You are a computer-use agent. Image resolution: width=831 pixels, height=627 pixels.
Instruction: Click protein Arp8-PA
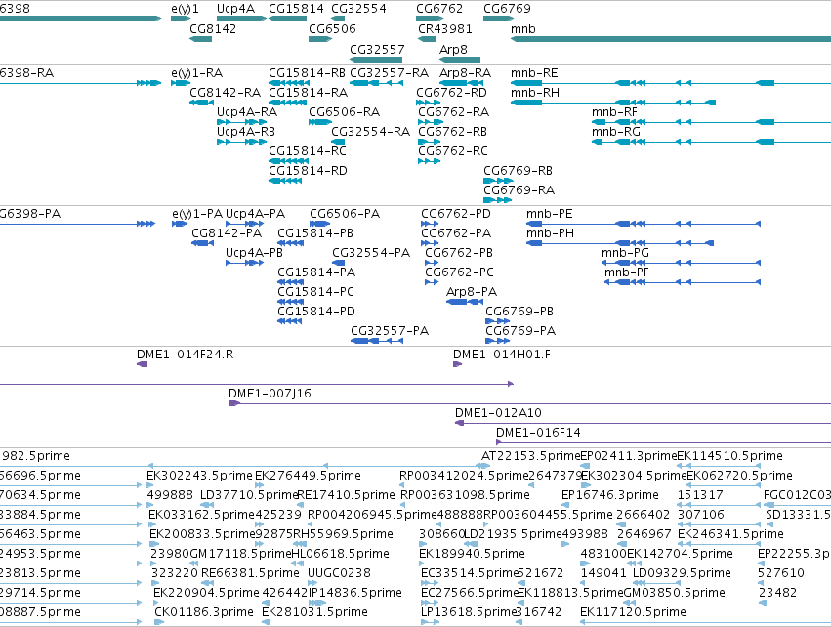(x=472, y=292)
